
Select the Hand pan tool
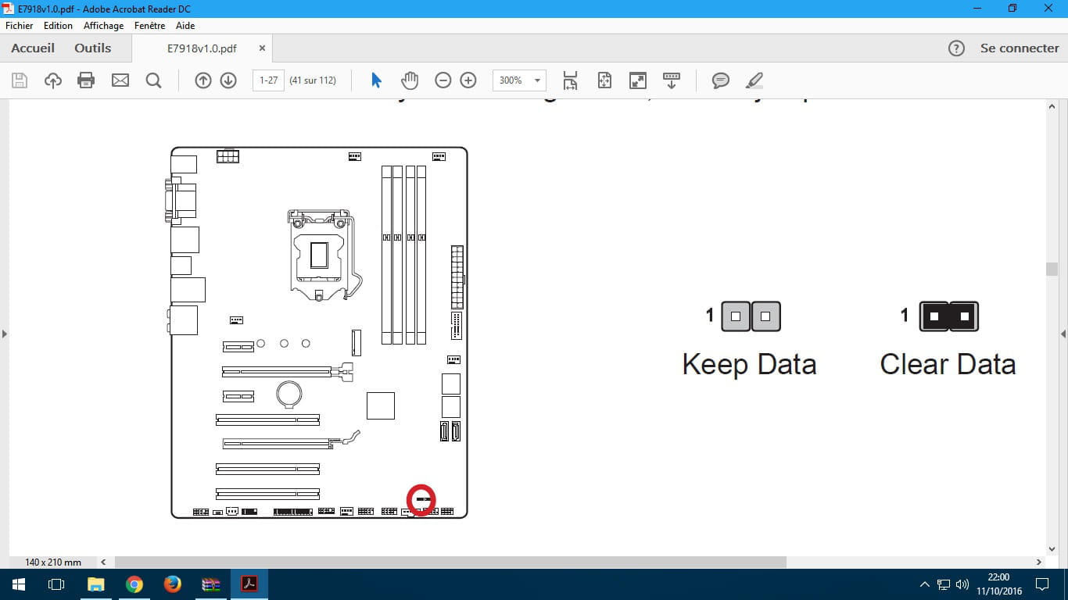410,80
